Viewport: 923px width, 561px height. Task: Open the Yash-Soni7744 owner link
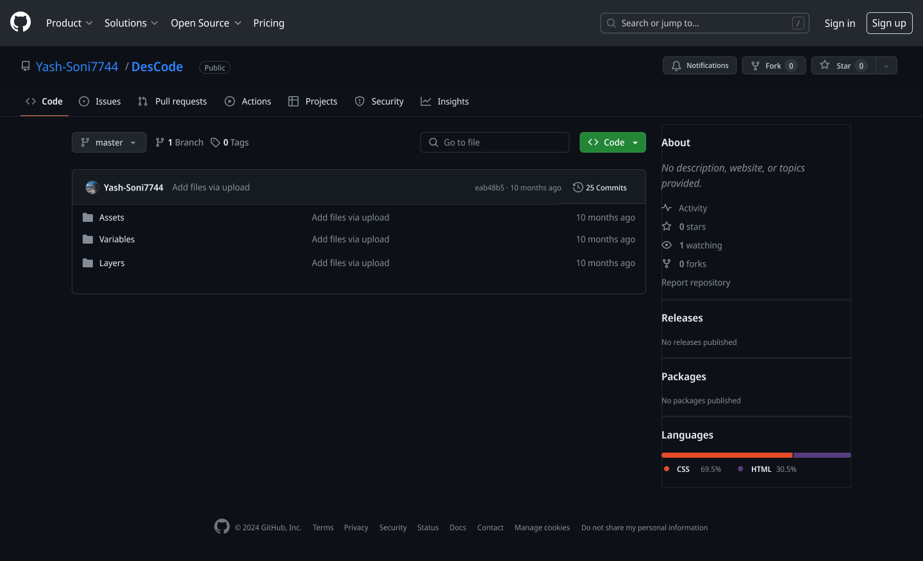coord(77,67)
